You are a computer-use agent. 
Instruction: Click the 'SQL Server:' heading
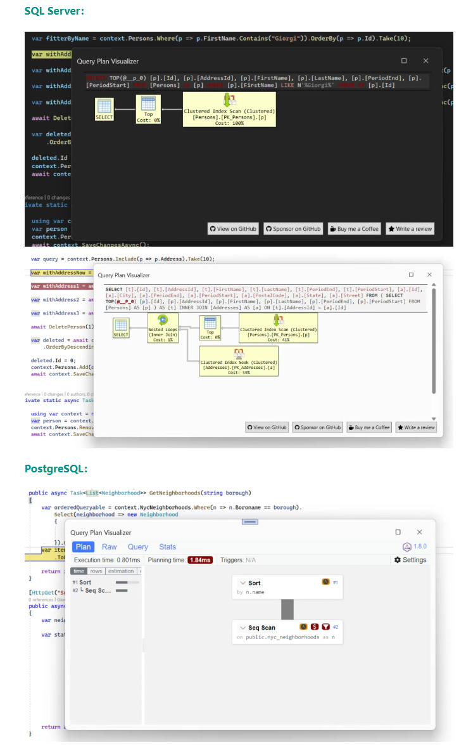coord(54,11)
